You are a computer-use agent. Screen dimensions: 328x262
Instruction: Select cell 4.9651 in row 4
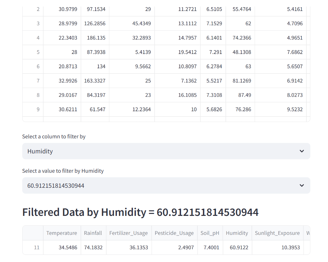click(281, 38)
